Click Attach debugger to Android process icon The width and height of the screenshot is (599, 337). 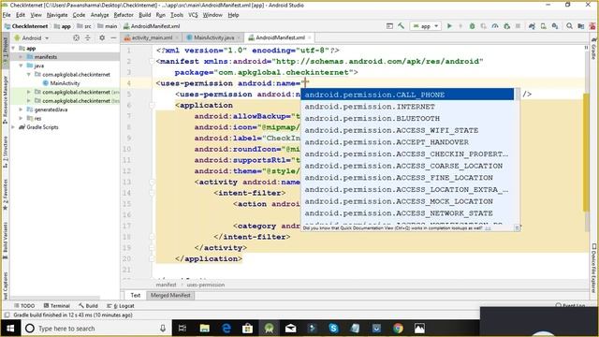pos(507,26)
